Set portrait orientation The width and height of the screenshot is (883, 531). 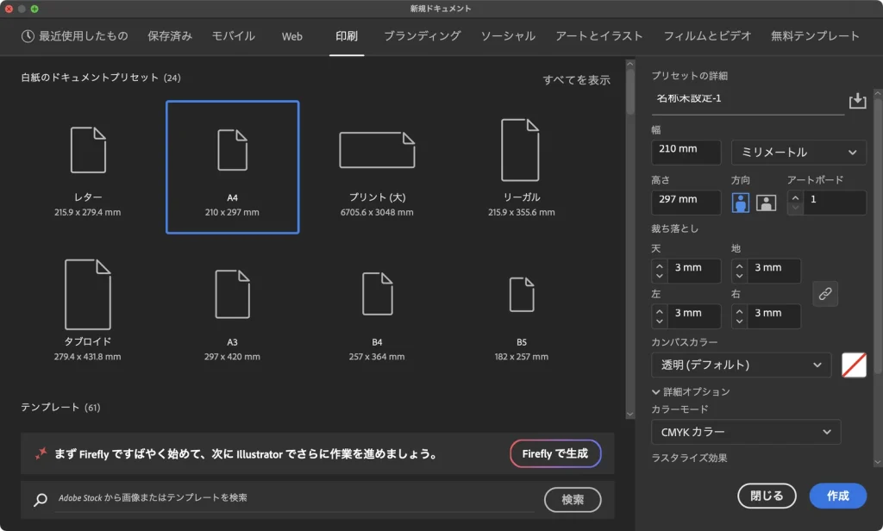740,203
